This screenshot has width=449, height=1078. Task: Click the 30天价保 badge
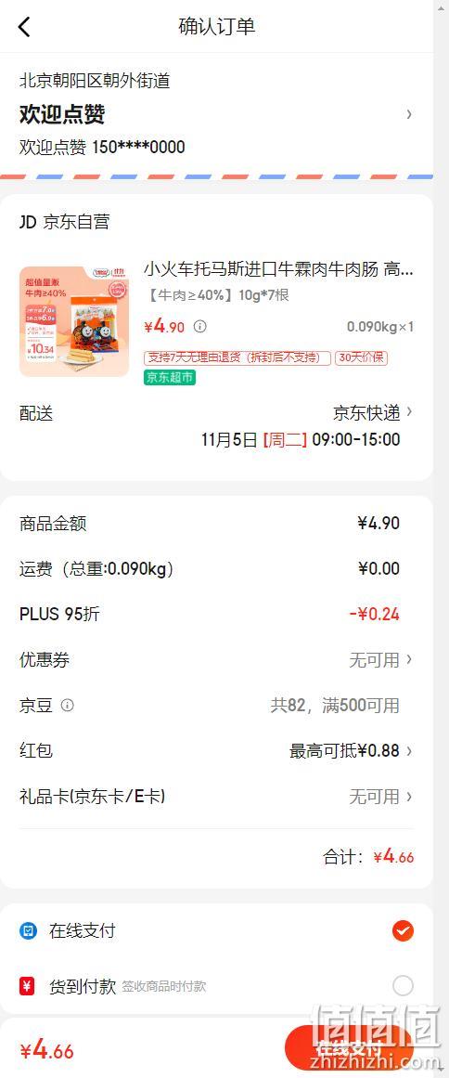coord(361,358)
